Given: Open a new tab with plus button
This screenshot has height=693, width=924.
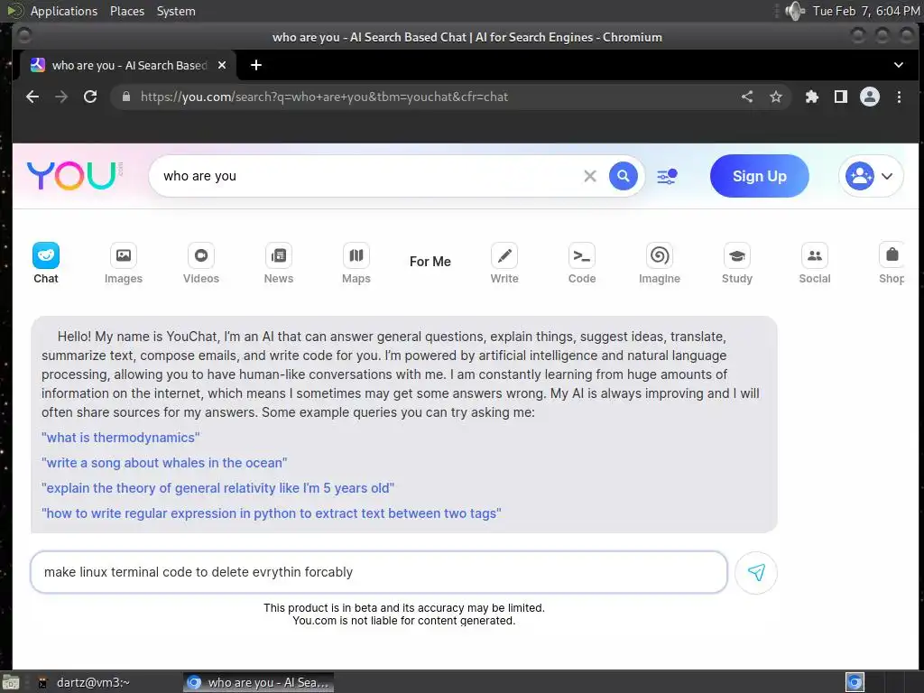Looking at the screenshot, I should [256, 65].
